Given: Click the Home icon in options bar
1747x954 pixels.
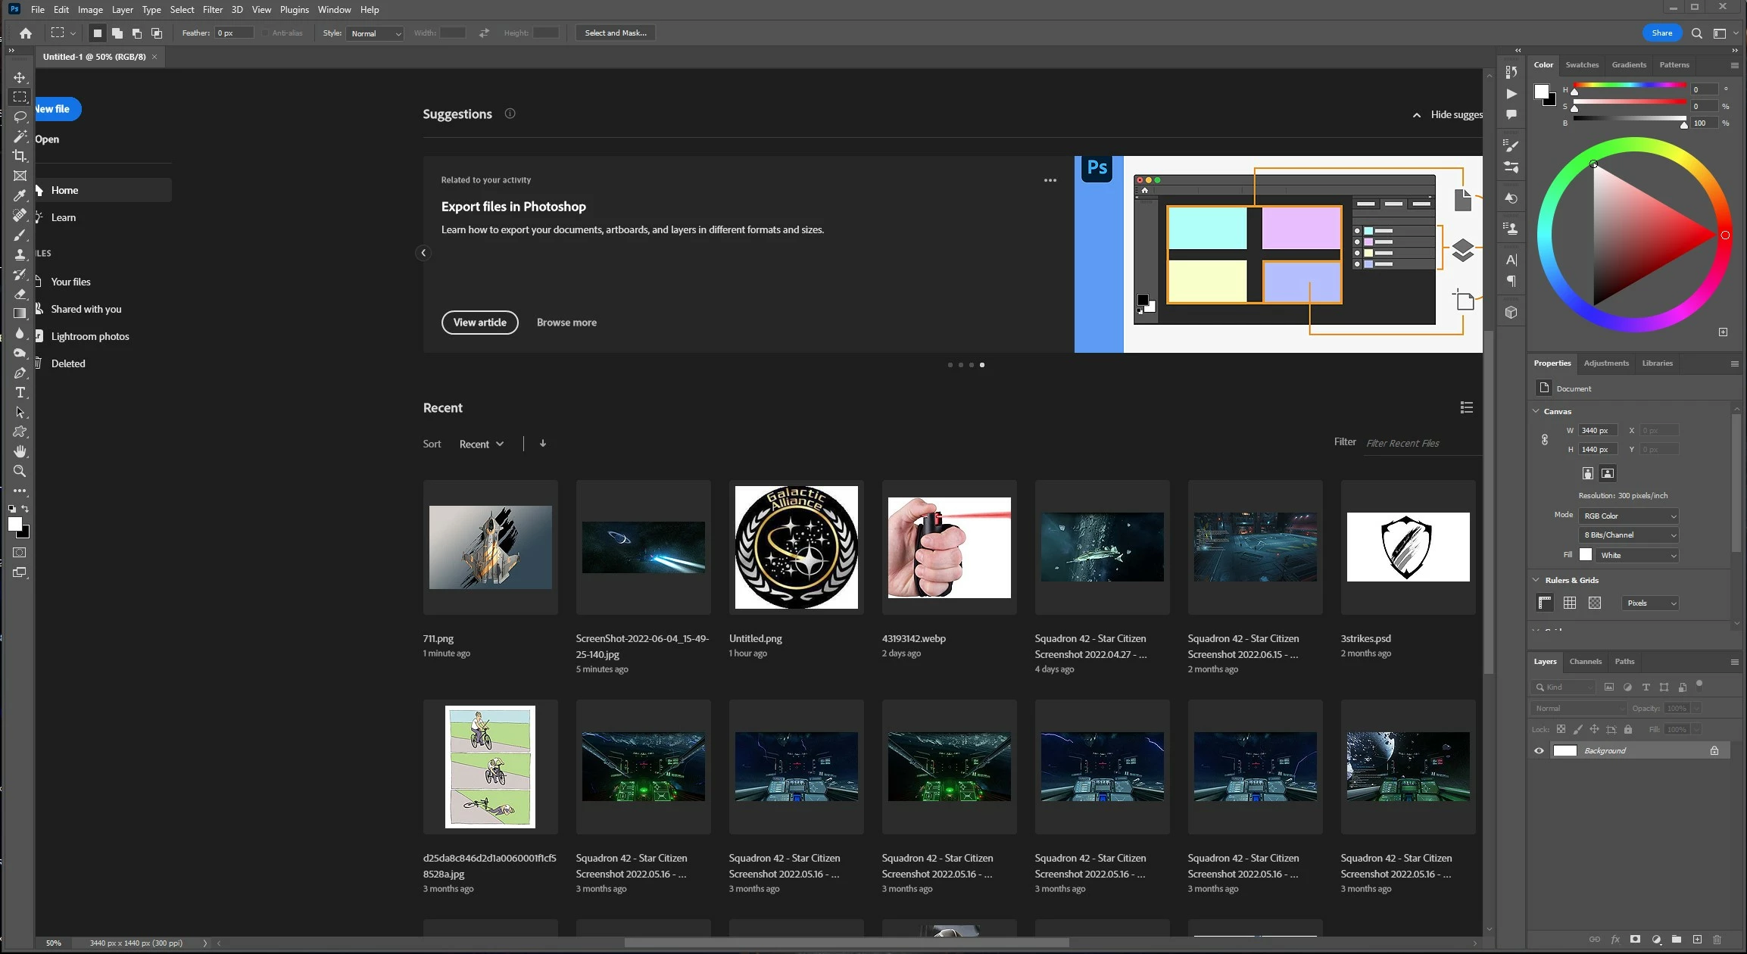Looking at the screenshot, I should point(26,33).
